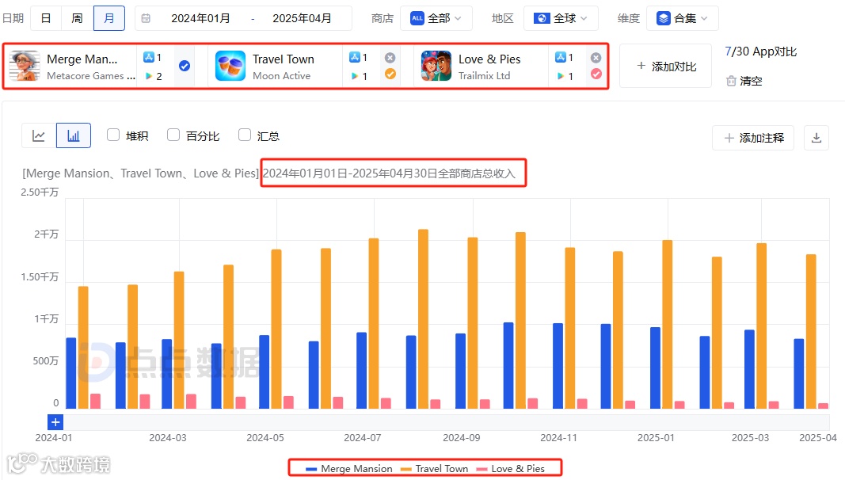Click the 添加注释 add annotation button
The height and width of the screenshot is (480, 845).
pyautogui.click(x=754, y=138)
